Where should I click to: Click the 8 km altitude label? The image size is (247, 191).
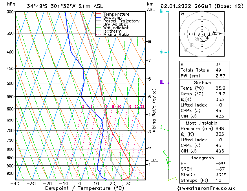click(150, 41)
